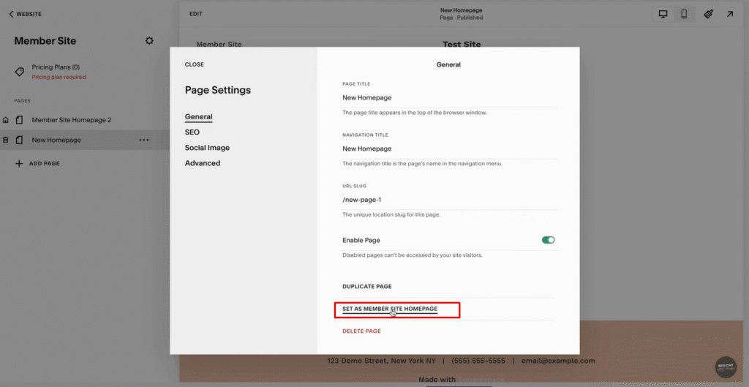Close the Page Settings dialog
This screenshot has height=387, width=749.
click(x=195, y=64)
